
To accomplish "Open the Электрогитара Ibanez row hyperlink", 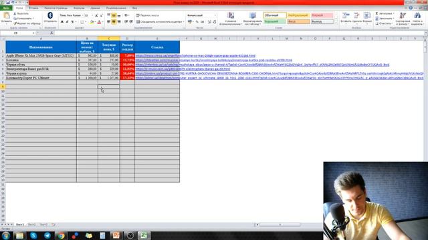I will pos(183,69).
